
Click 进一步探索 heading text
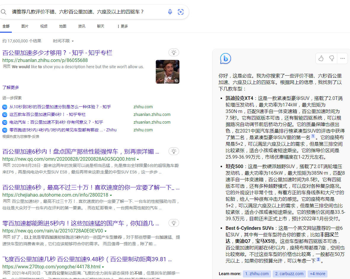[x=12, y=98]
